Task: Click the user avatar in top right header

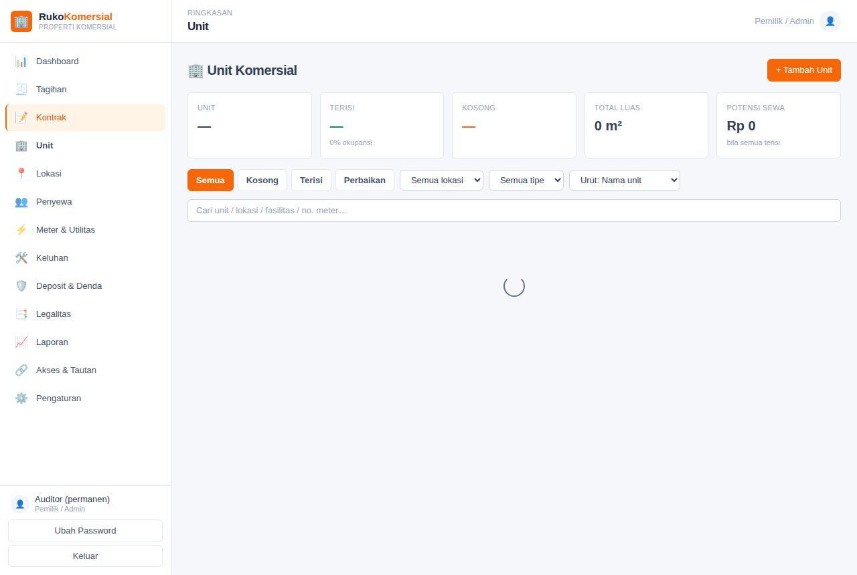Action: click(830, 21)
